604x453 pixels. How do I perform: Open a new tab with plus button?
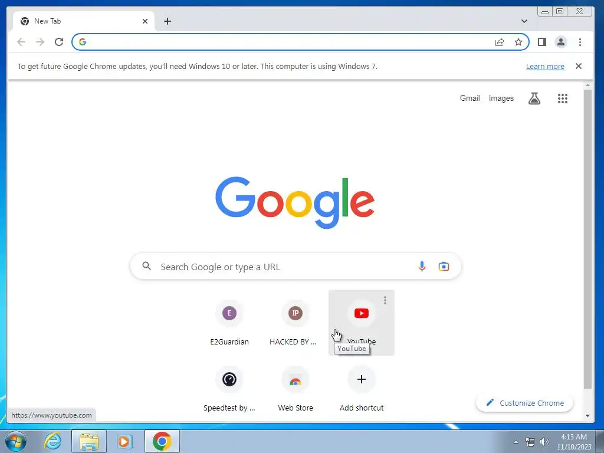click(167, 21)
